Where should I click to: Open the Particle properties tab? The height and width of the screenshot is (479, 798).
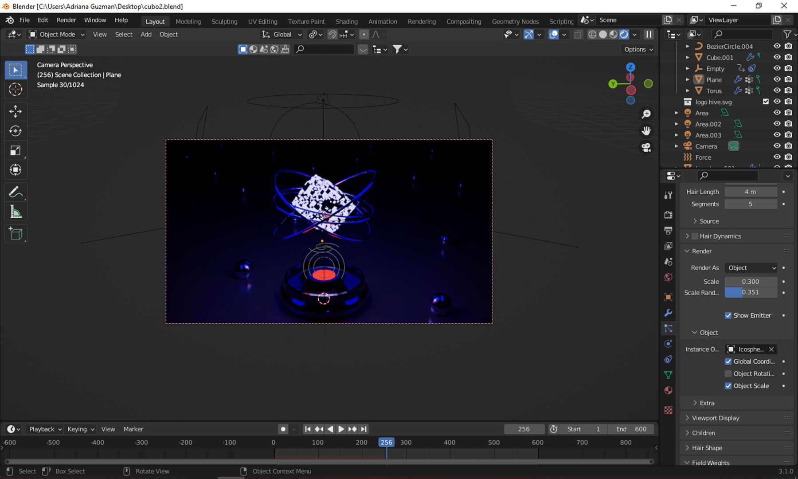pos(668,328)
